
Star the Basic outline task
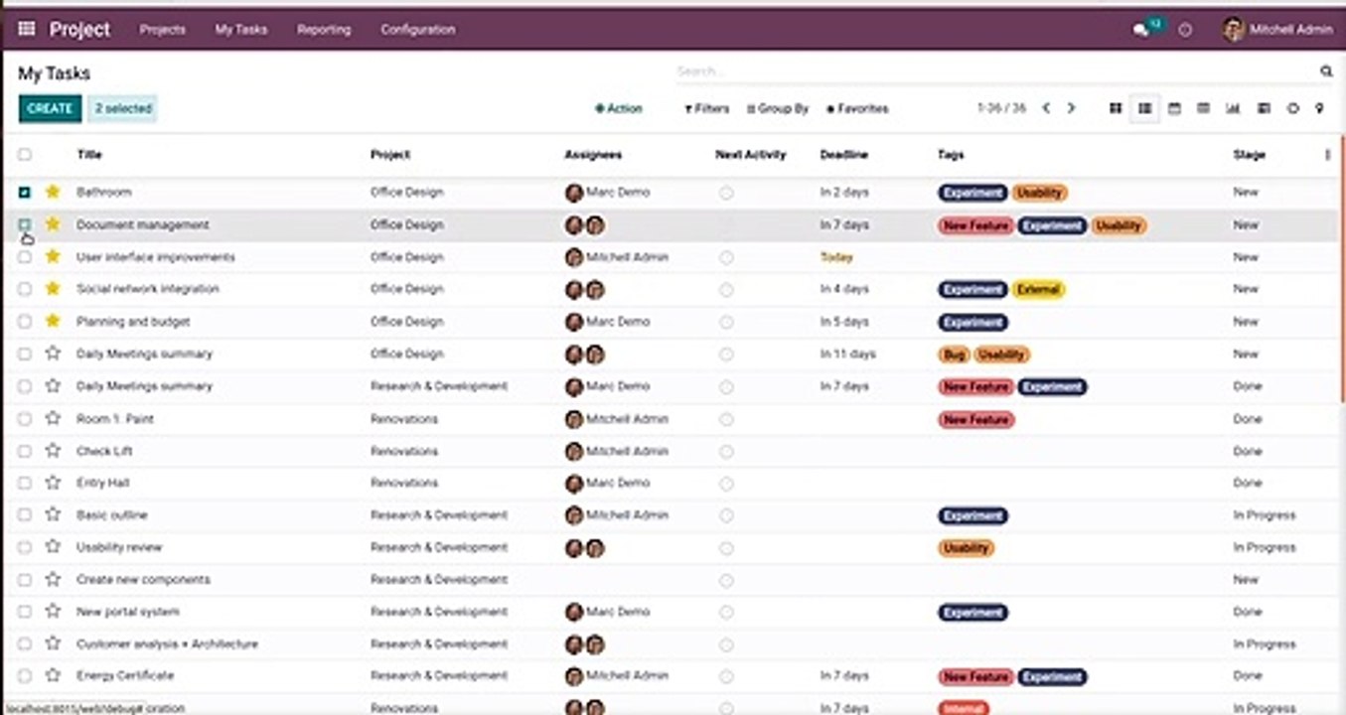(x=53, y=514)
